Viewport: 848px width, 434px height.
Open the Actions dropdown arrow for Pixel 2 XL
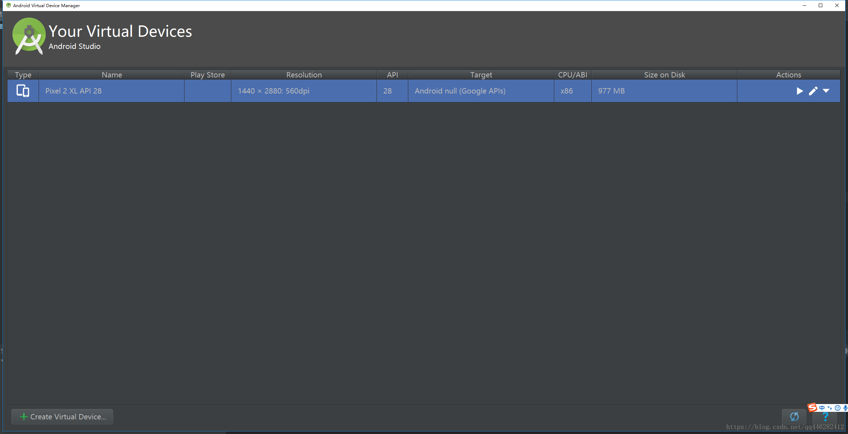pos(826,91)
